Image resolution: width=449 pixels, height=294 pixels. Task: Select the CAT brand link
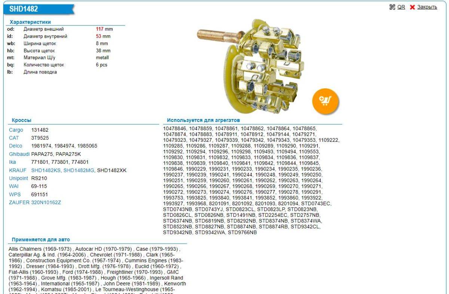14,138
